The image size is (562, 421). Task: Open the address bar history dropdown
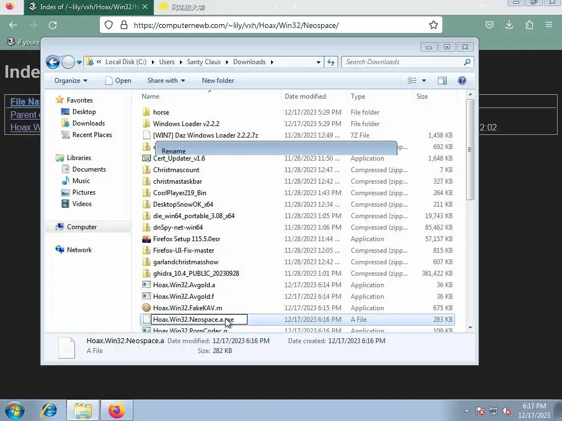tap(318, 62)
